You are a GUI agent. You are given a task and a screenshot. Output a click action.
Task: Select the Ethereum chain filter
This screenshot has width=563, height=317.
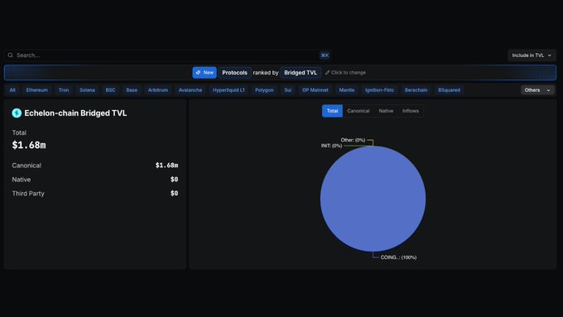point(37,90)
